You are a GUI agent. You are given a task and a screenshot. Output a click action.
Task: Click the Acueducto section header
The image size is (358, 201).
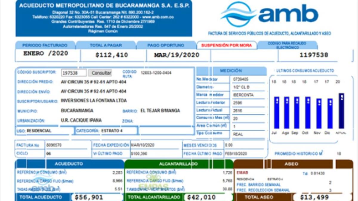click(69, 164)
